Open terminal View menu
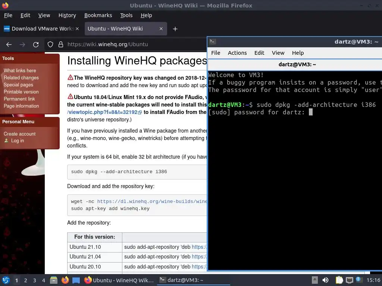This screenshot has width=382, height=286. point(278,53)
